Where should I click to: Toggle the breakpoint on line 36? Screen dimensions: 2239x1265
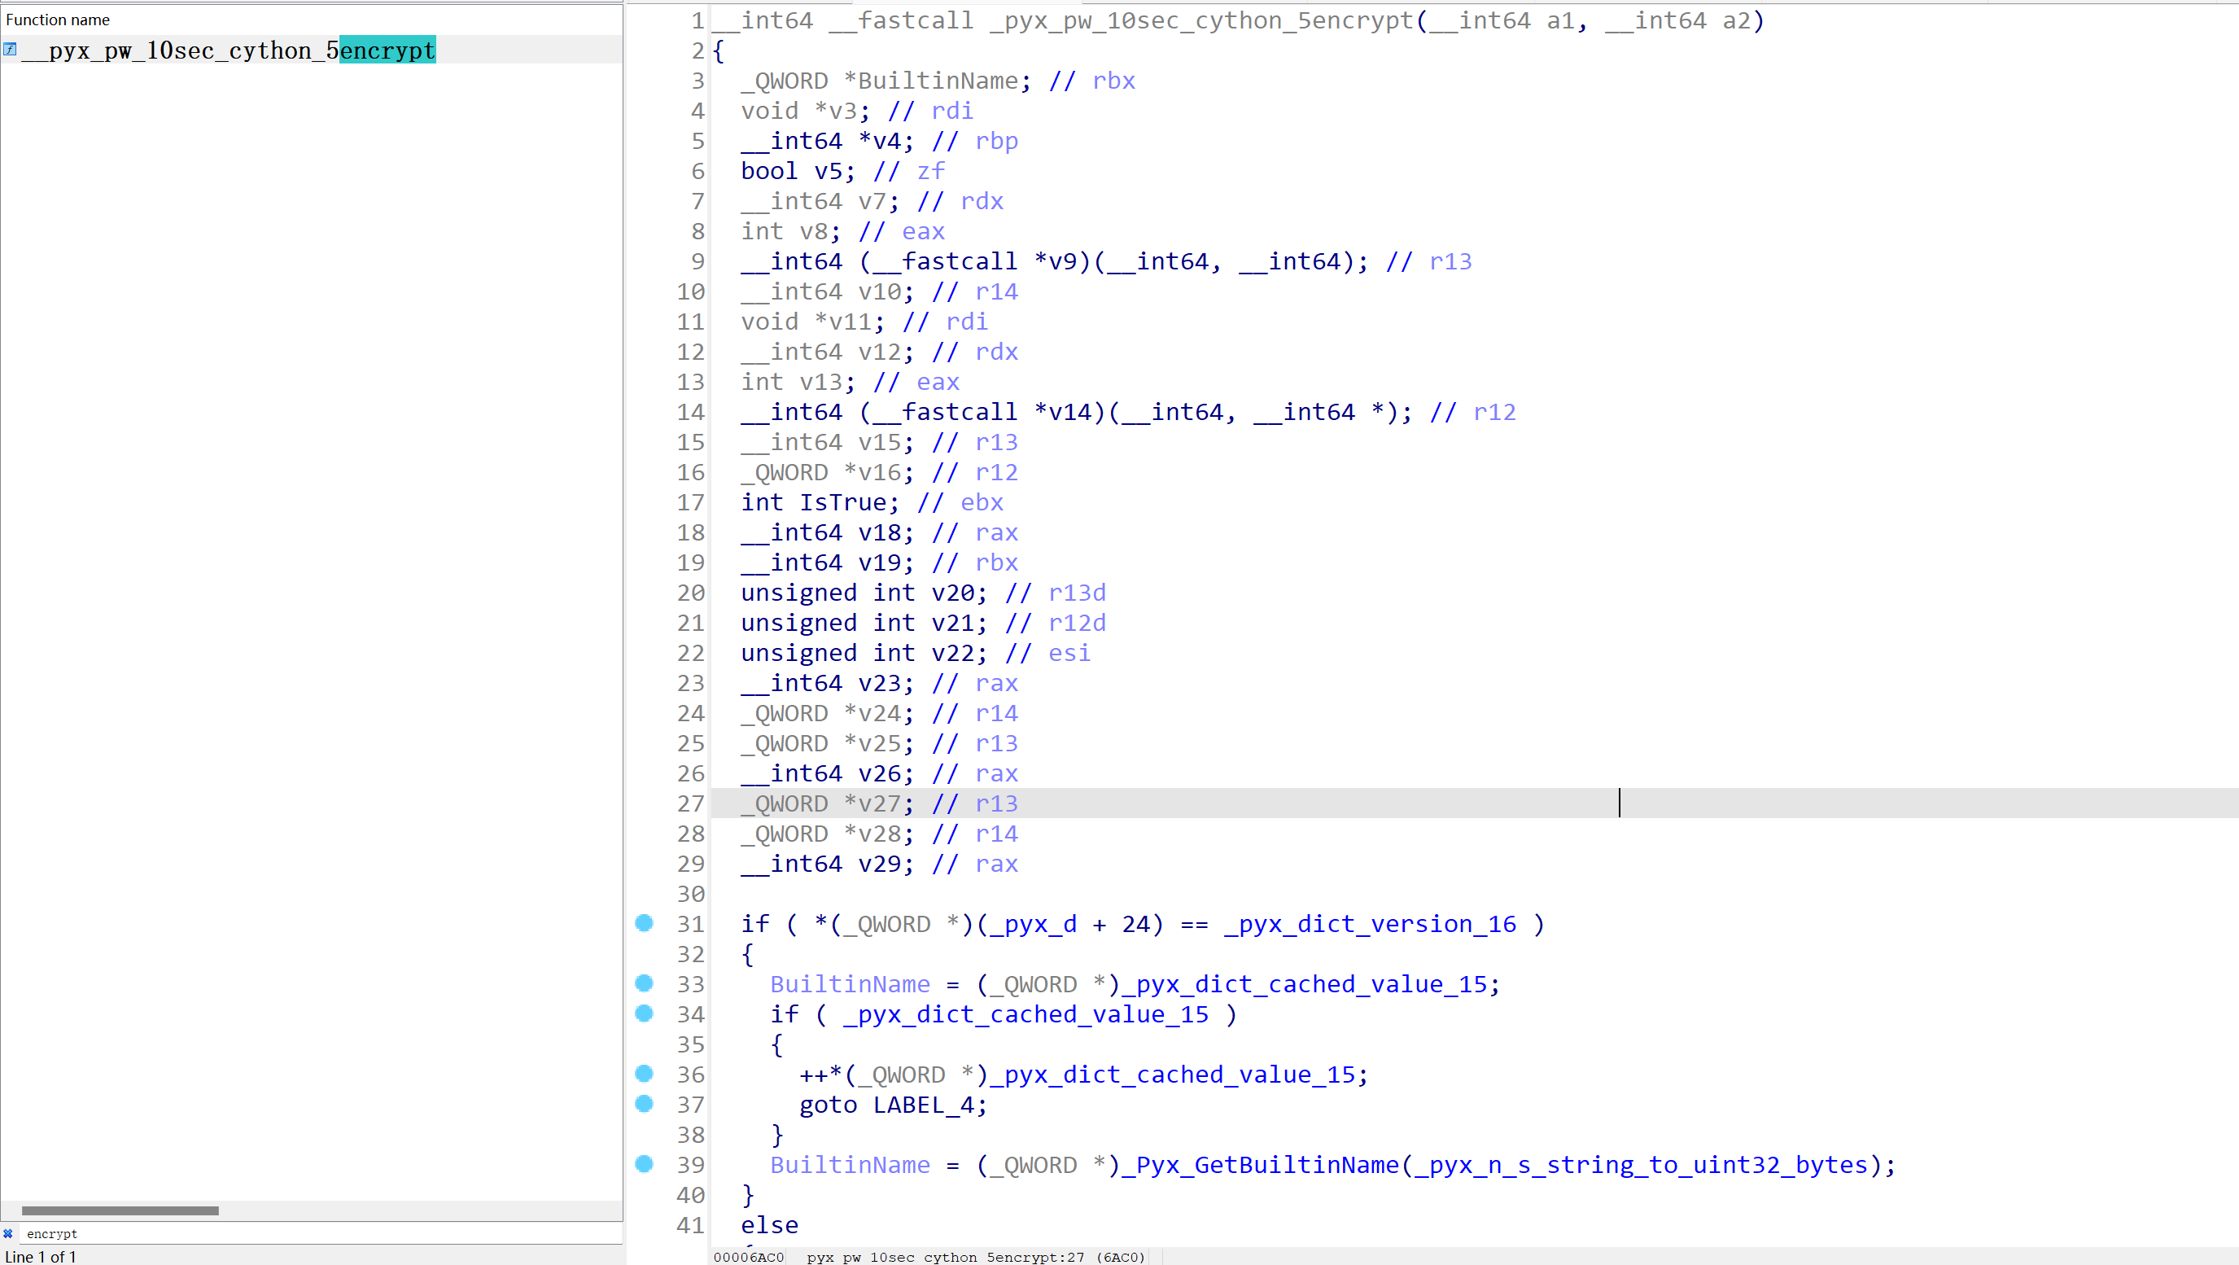tap(645, 1075)
